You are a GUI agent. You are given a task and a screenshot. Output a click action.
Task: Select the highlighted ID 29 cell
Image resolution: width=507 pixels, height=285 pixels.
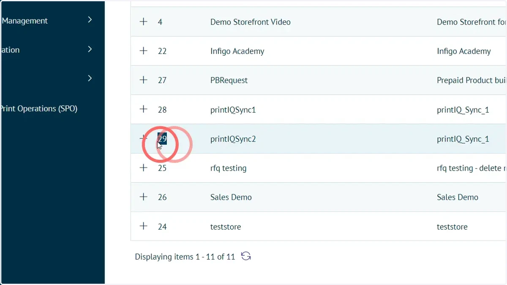[162, 138]
